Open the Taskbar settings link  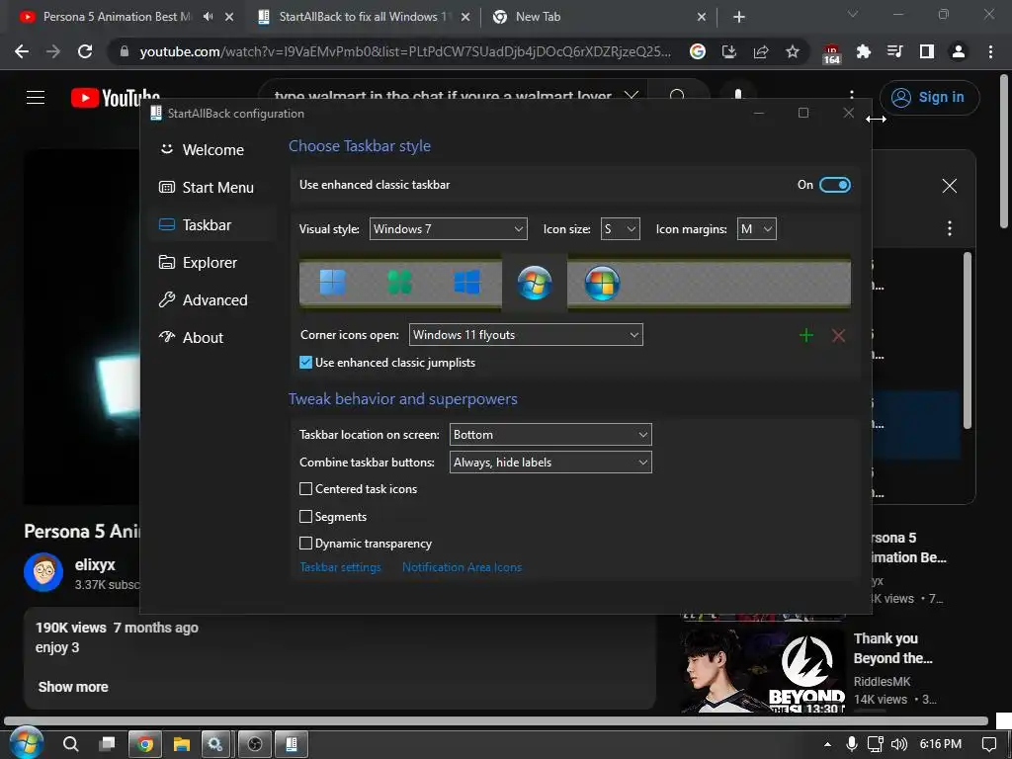340,567
